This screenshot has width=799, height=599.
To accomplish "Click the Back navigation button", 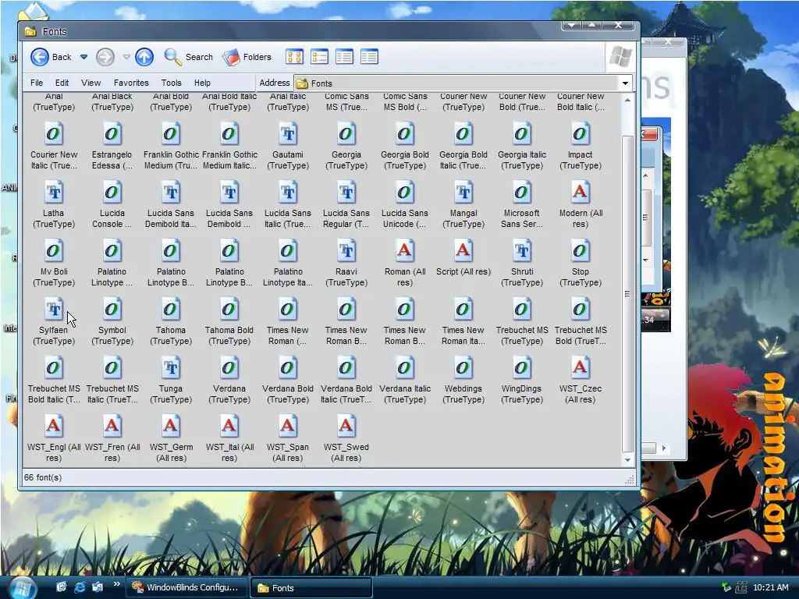I will pyautogui.click(x=51, y=57).
